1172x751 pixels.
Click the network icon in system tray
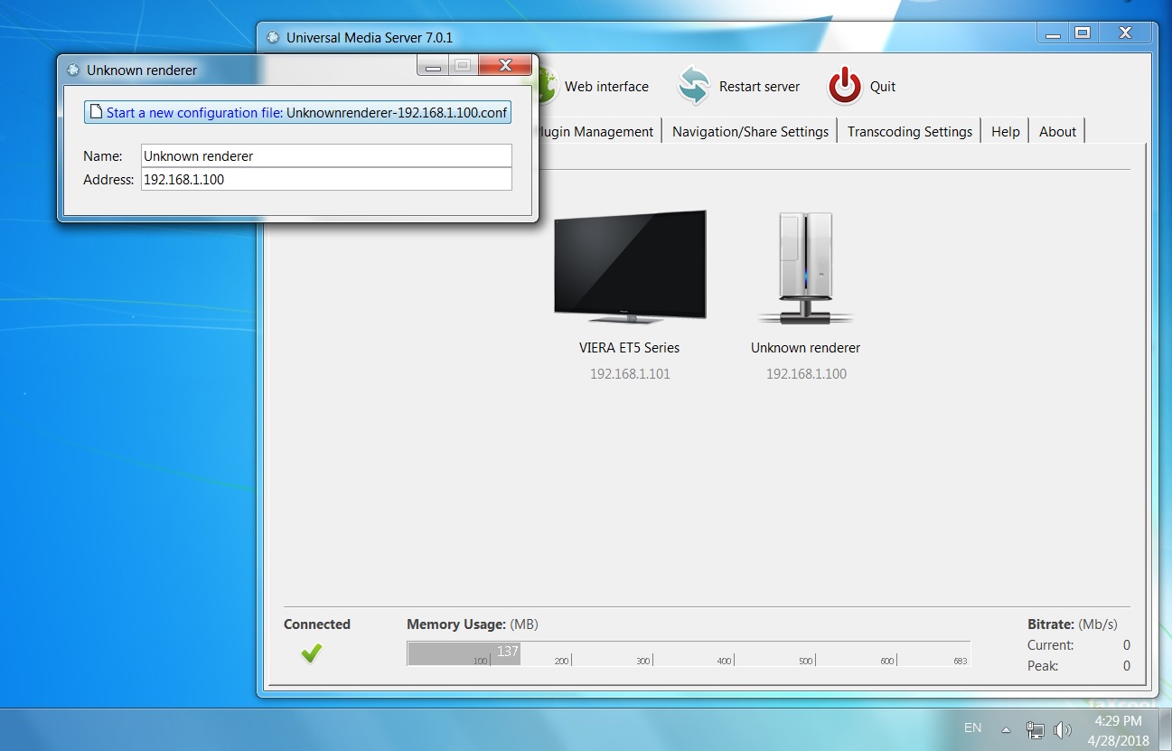(x=1035, y=729)
